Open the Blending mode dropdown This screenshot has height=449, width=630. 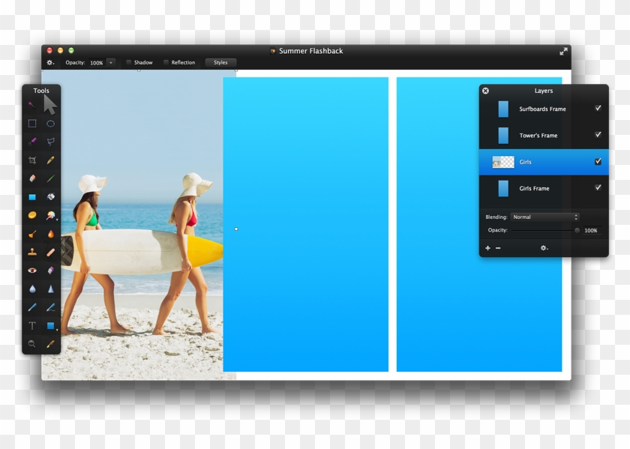coord(544,217)
